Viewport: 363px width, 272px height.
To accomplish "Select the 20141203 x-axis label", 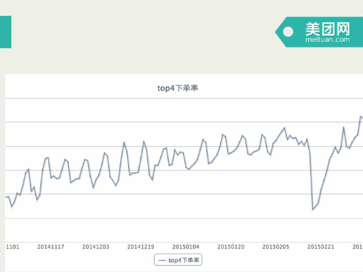I will point(96,247).
